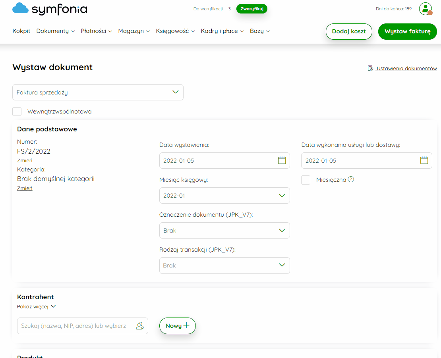Viewport: 441px width, 358px height.
Task: Click the Symfonia cloud logo
Action: click(21, 8)
